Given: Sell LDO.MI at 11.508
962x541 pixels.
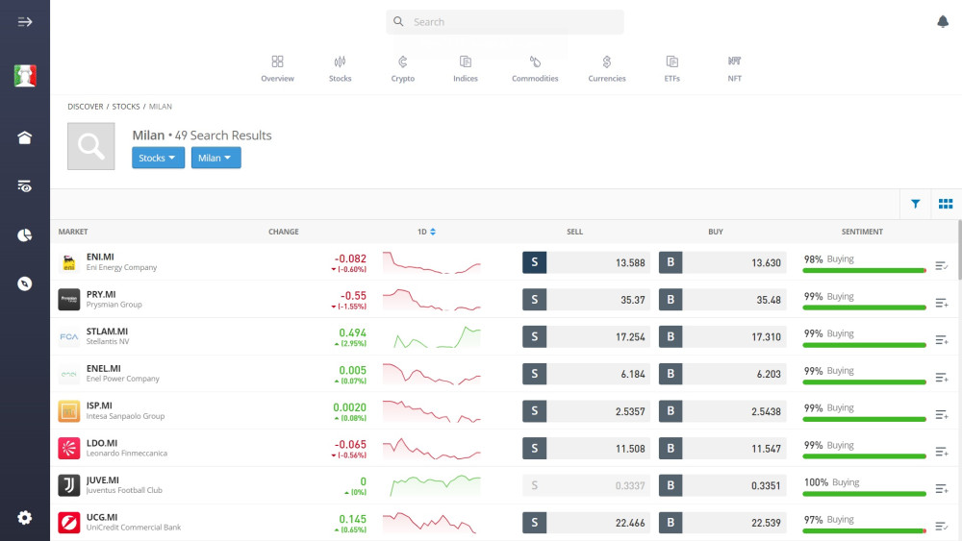Looking at the screenshot, I should pos(586,449).
